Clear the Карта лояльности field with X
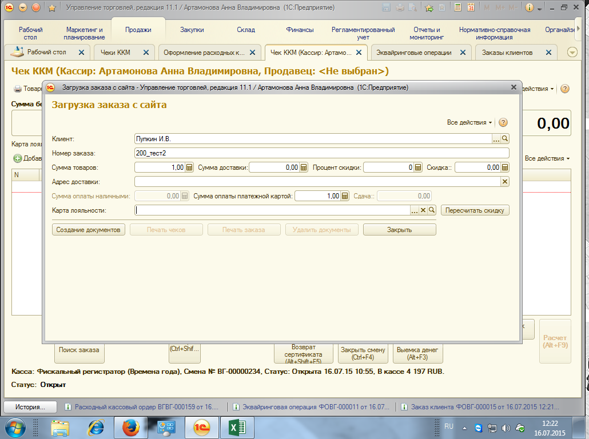The width and height of the screenshot is (589, 439). click(423, 210)
